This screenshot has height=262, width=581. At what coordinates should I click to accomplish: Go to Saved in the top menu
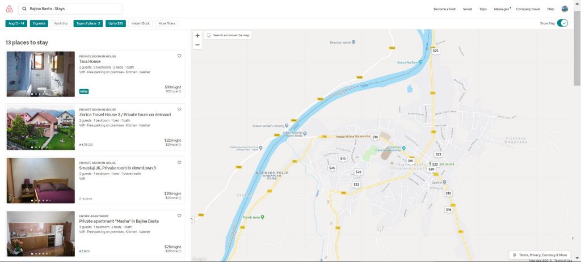point(467,9)
